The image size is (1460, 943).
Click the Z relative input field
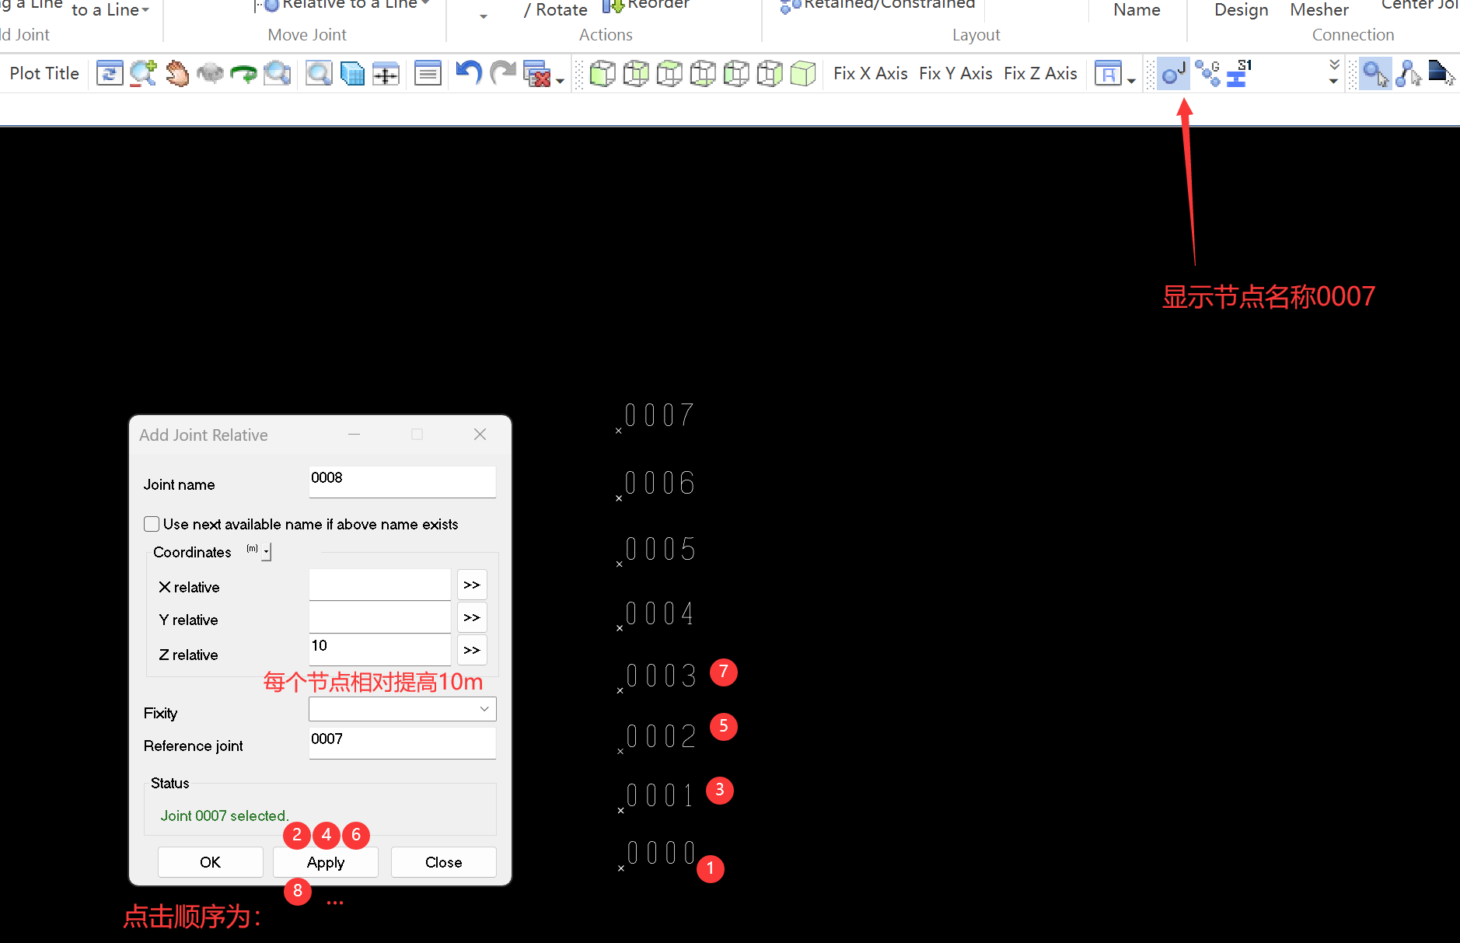(379, 649)
